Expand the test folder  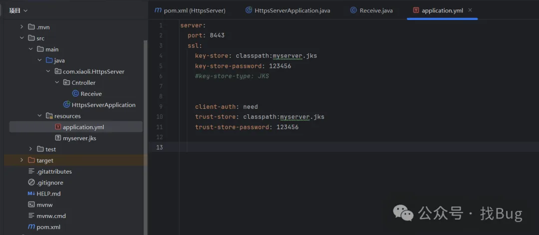[30, 149]
